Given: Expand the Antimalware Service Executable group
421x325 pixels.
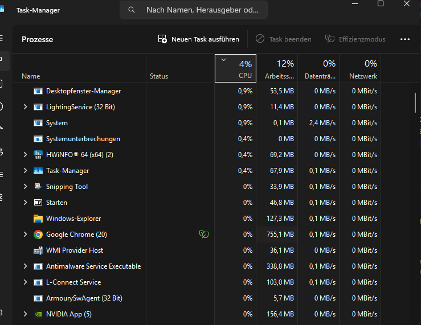Looking at the screenshot, I should point(25,266).
